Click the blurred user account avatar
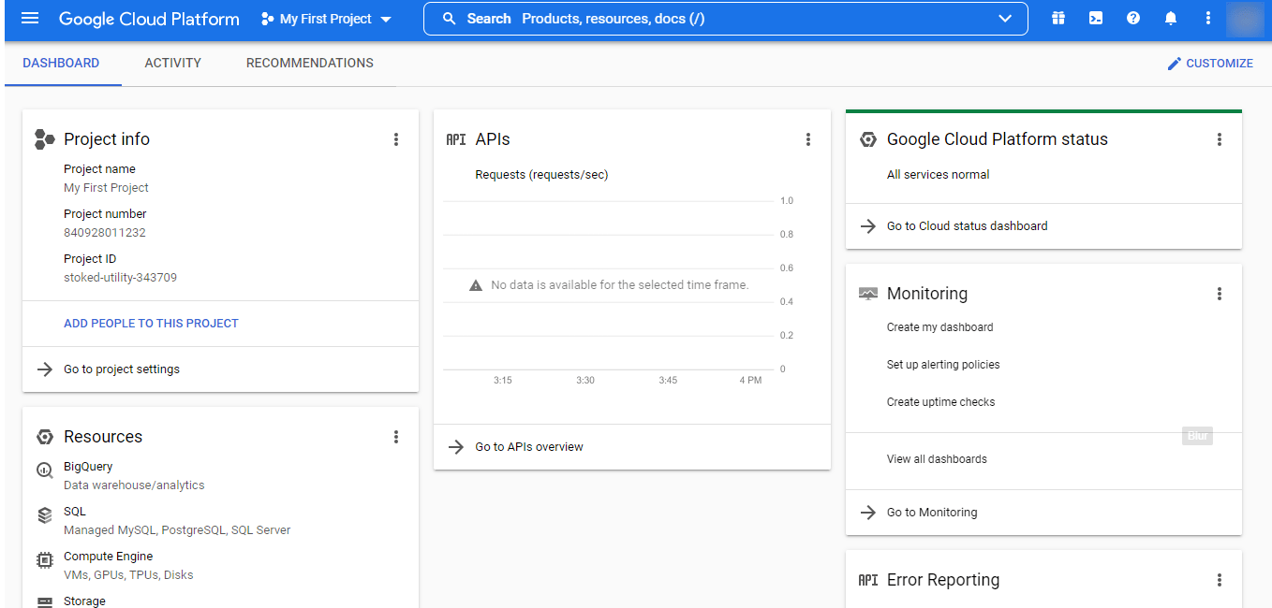Viewport: 1272px width, 608px height. tap(1245, 19)
